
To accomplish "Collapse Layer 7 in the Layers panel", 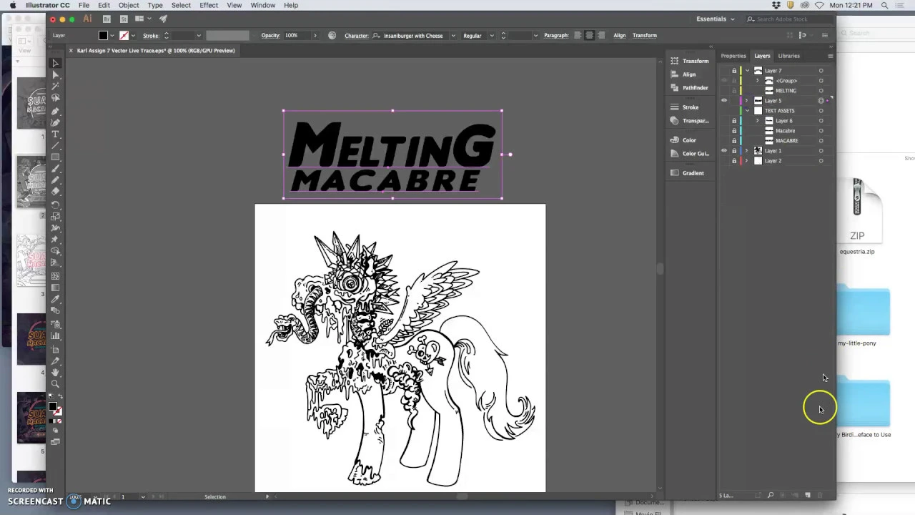I will tap(748, 71).
